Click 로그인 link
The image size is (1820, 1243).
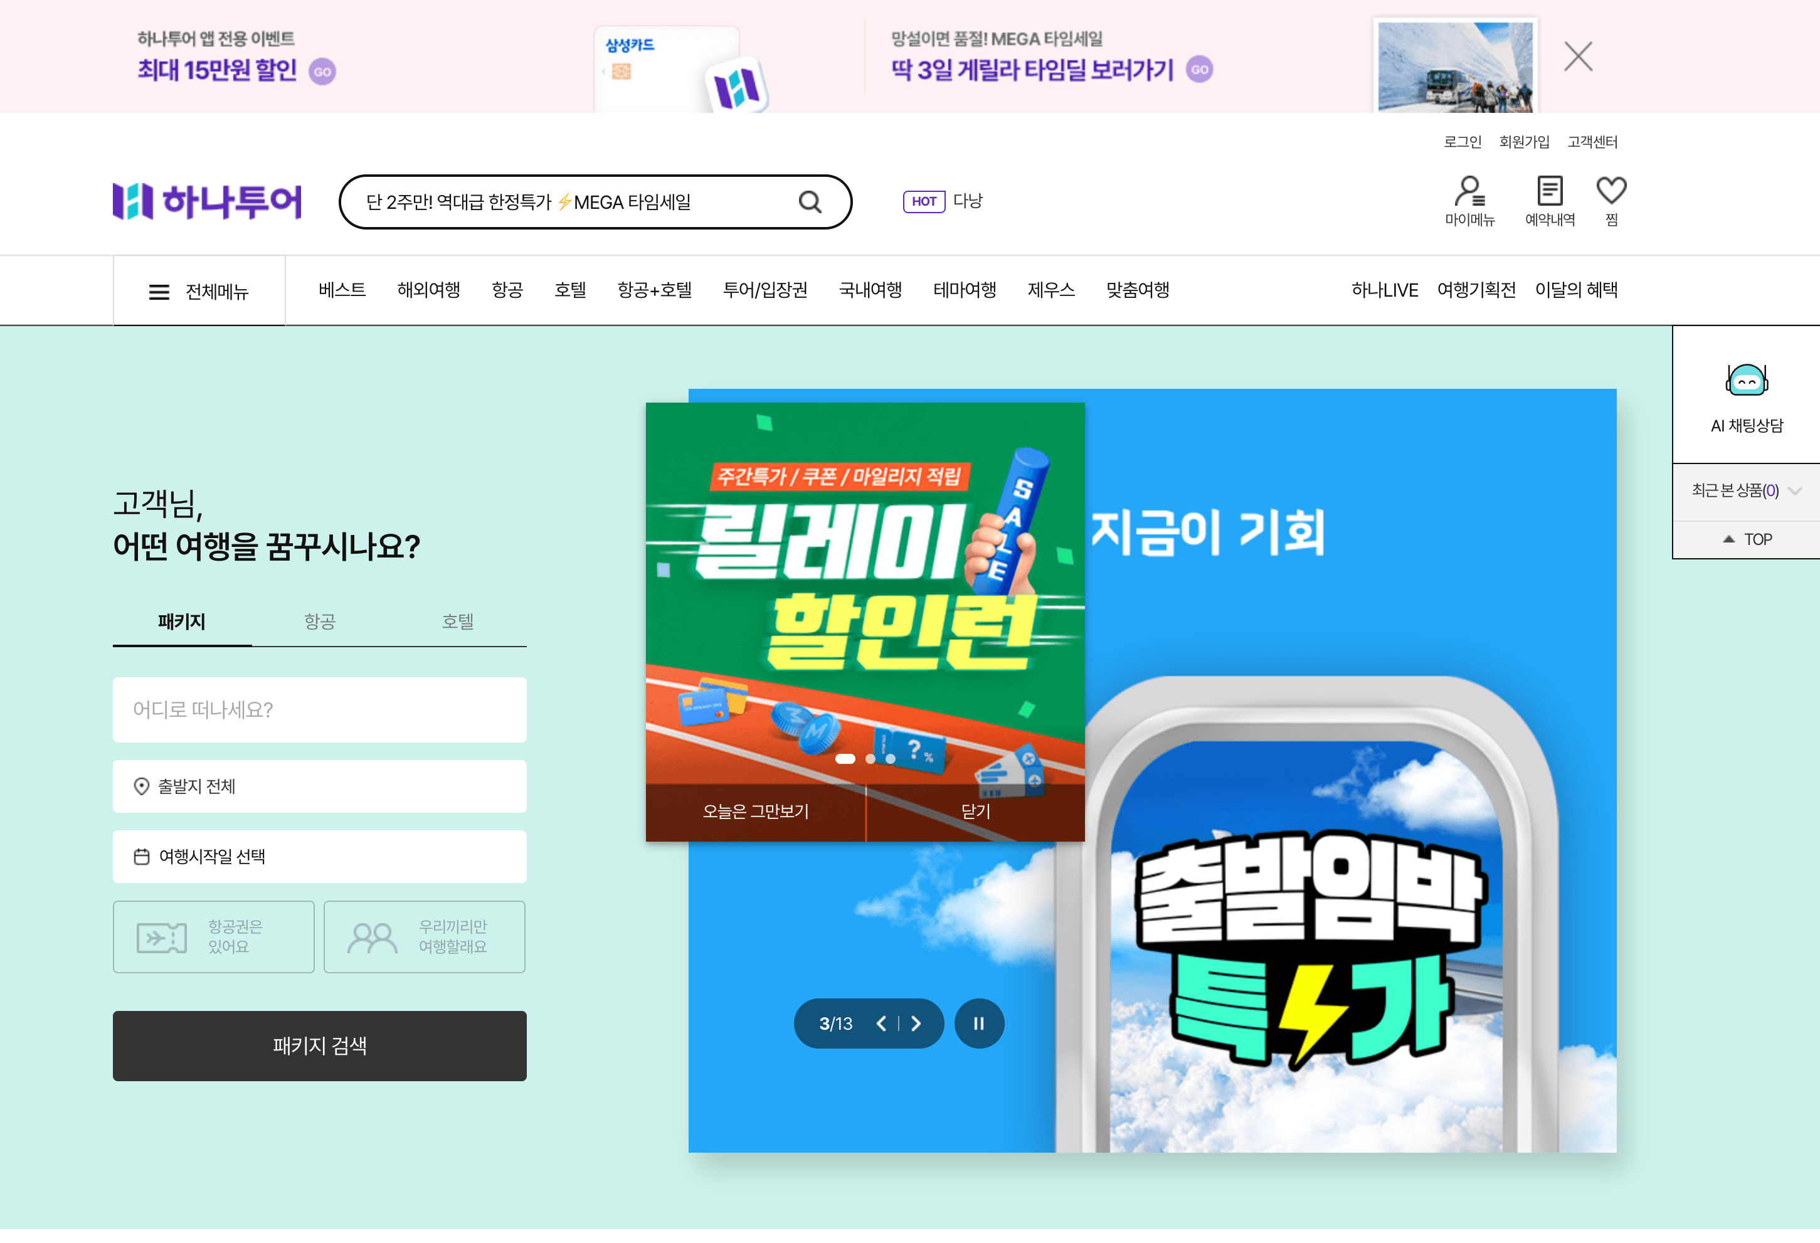coord(1462,142)
